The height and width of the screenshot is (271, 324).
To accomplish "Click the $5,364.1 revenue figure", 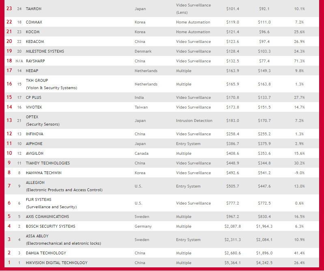I will click(233, 262).
